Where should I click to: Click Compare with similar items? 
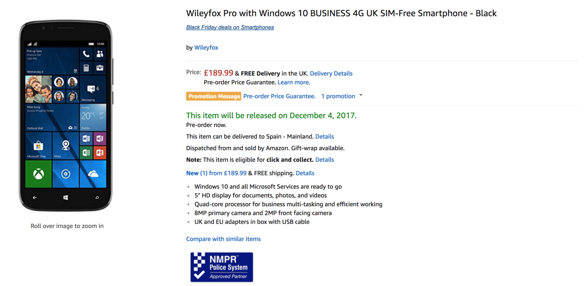(223, 239)
